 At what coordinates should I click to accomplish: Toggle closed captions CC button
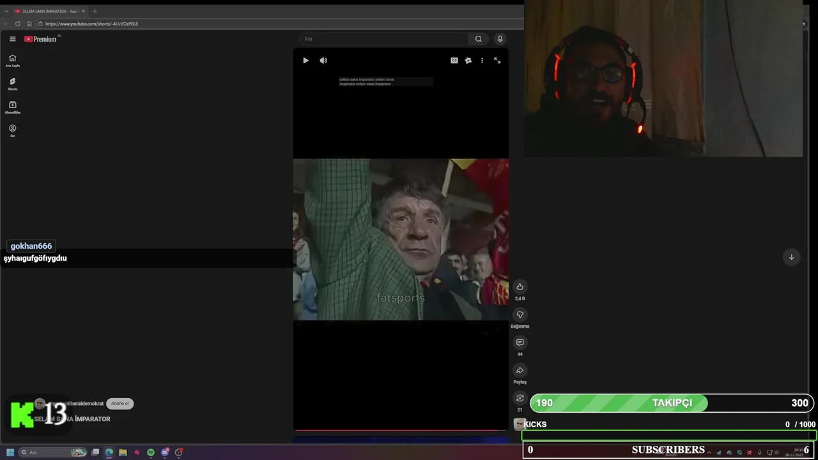(454, 61)
